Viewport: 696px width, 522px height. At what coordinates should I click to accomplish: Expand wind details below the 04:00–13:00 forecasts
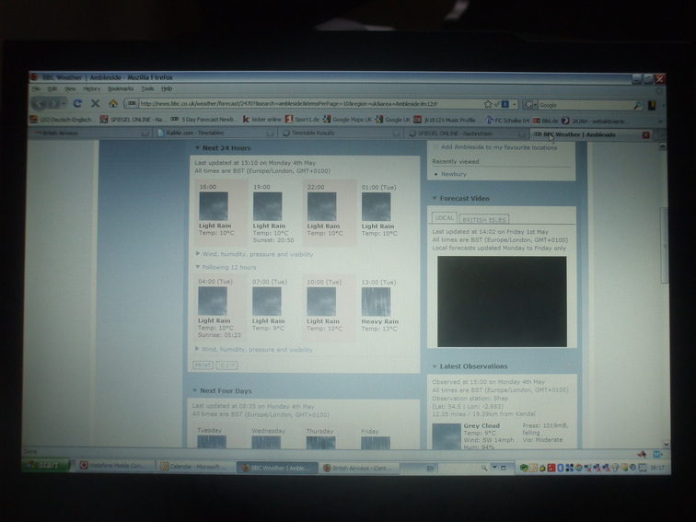click(197, 349)
